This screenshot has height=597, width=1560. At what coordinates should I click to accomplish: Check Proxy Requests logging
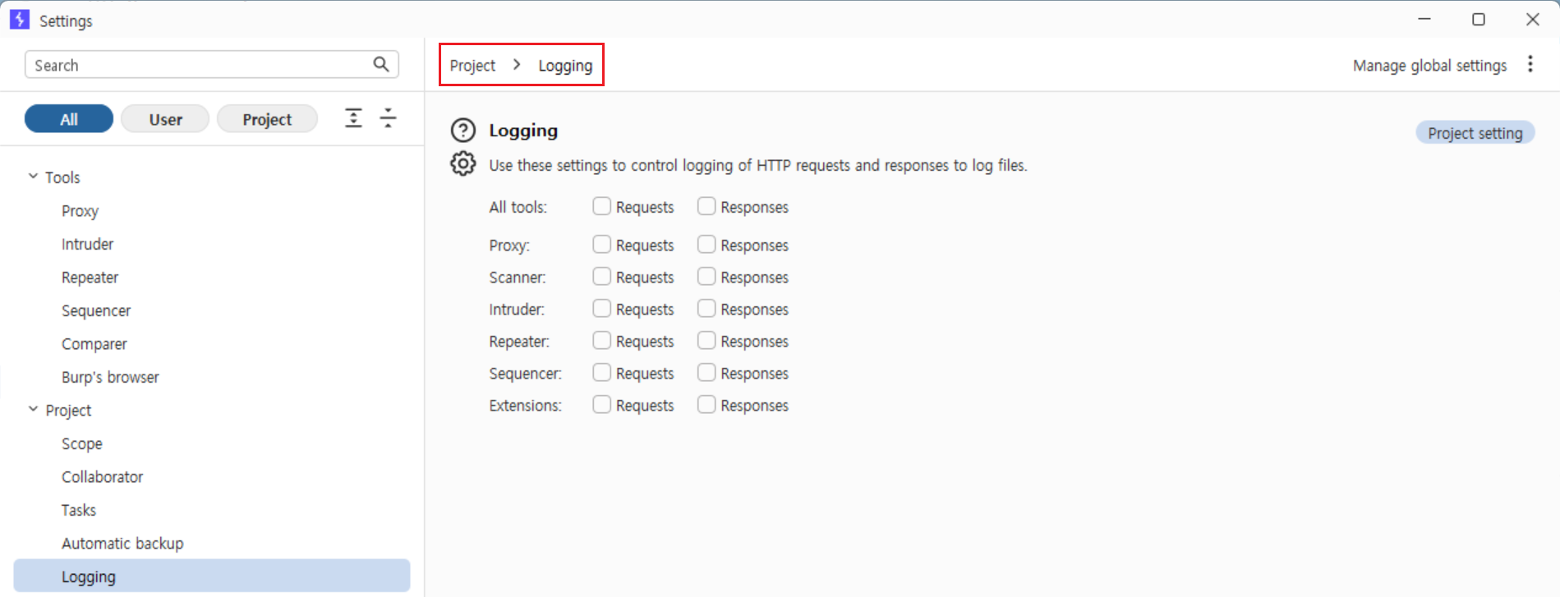click(602, 244)
